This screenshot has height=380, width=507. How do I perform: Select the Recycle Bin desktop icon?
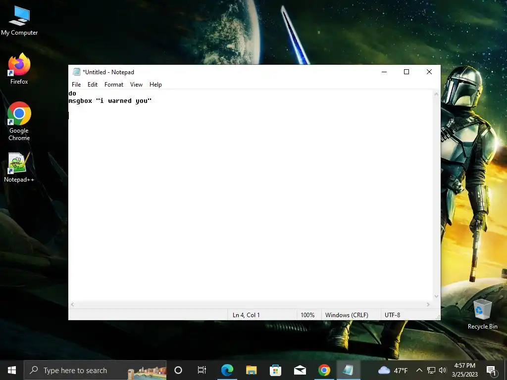coord(482,314)
